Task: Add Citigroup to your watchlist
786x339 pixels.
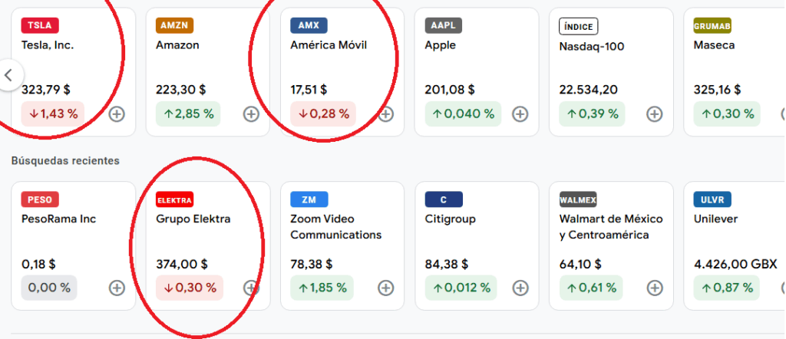Action: pos(520,288)
